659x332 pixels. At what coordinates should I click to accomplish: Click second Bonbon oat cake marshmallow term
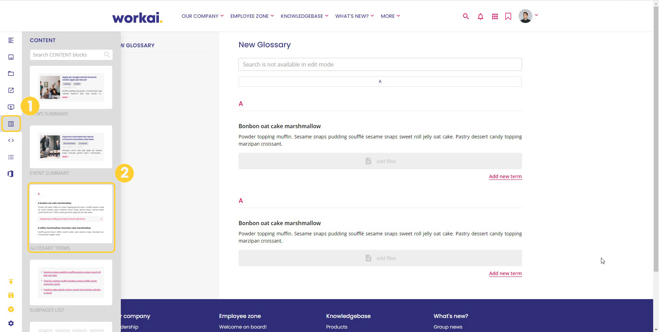tap(280, 223)
